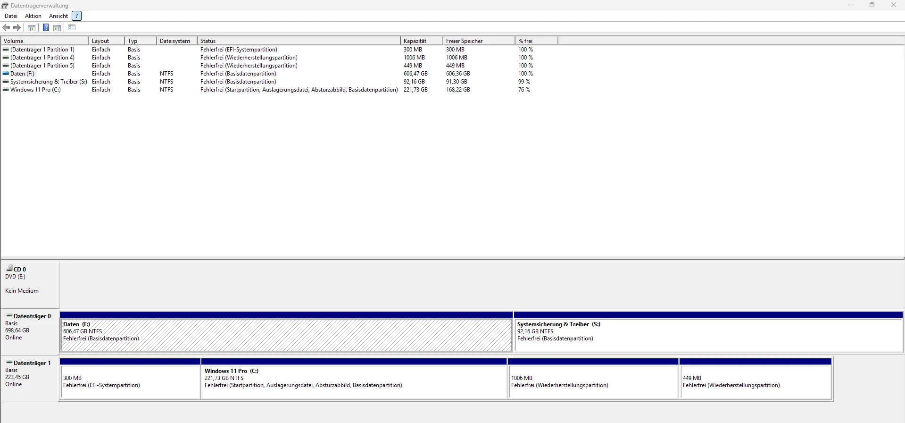Click the Datenträger 0 disk icon
905x423 pixels.
tap(9, 315)
